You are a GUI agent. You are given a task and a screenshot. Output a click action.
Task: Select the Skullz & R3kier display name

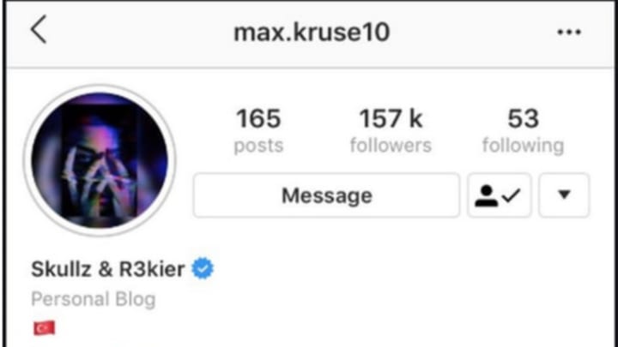coord(107,269)
